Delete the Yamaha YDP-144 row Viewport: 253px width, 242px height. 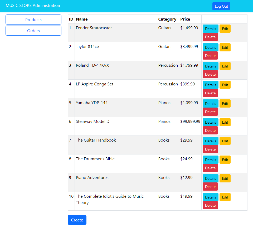pos(210,112)
